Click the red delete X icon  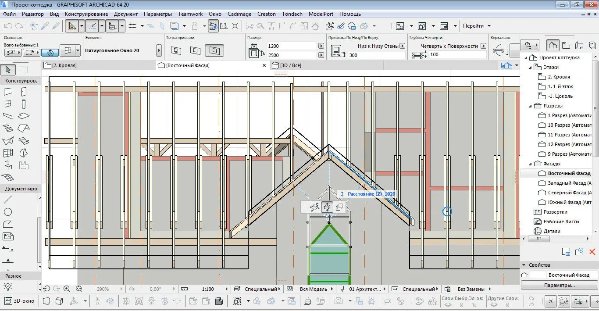tap(592, 251)
